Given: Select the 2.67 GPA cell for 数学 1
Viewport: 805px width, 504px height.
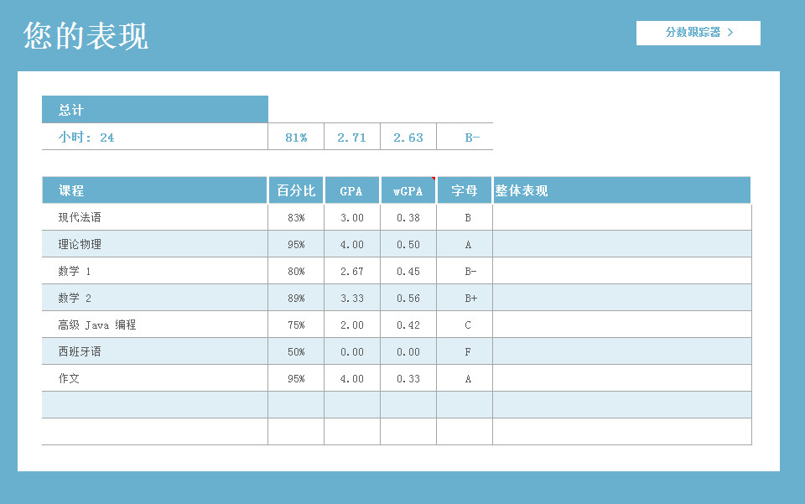Looking at the screenshot, I should 352,271.
